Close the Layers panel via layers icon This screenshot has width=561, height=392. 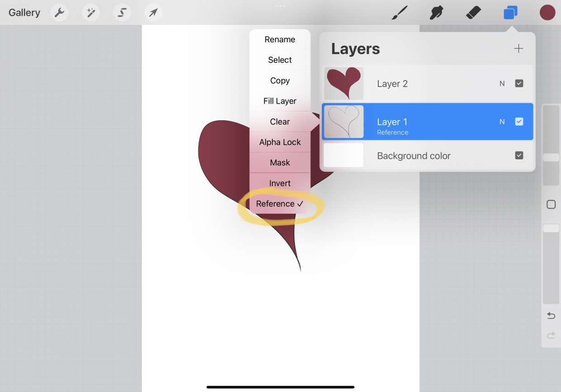pyautogui.click(x=510, y=13)
